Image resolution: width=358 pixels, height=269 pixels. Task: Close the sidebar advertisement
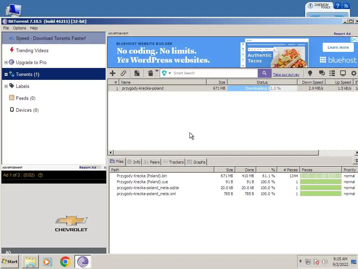pyautogui.click(x=105, y=168)
